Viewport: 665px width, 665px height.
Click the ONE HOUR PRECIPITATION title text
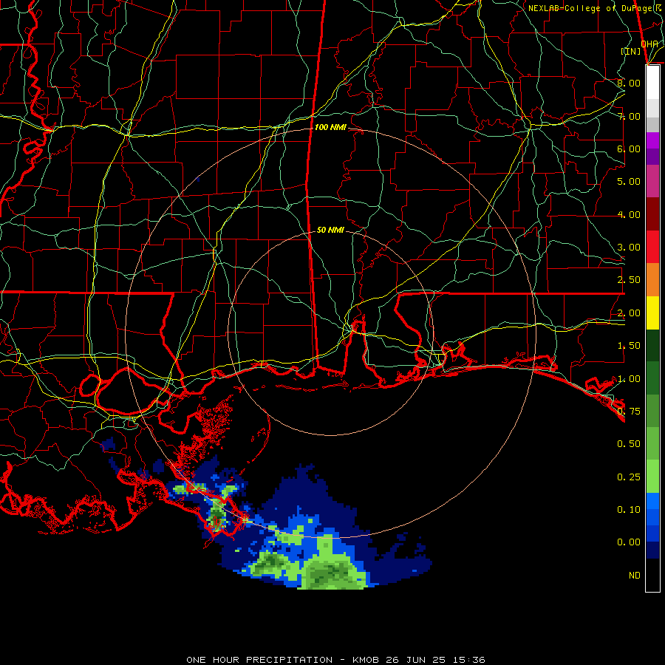[259, 660]
